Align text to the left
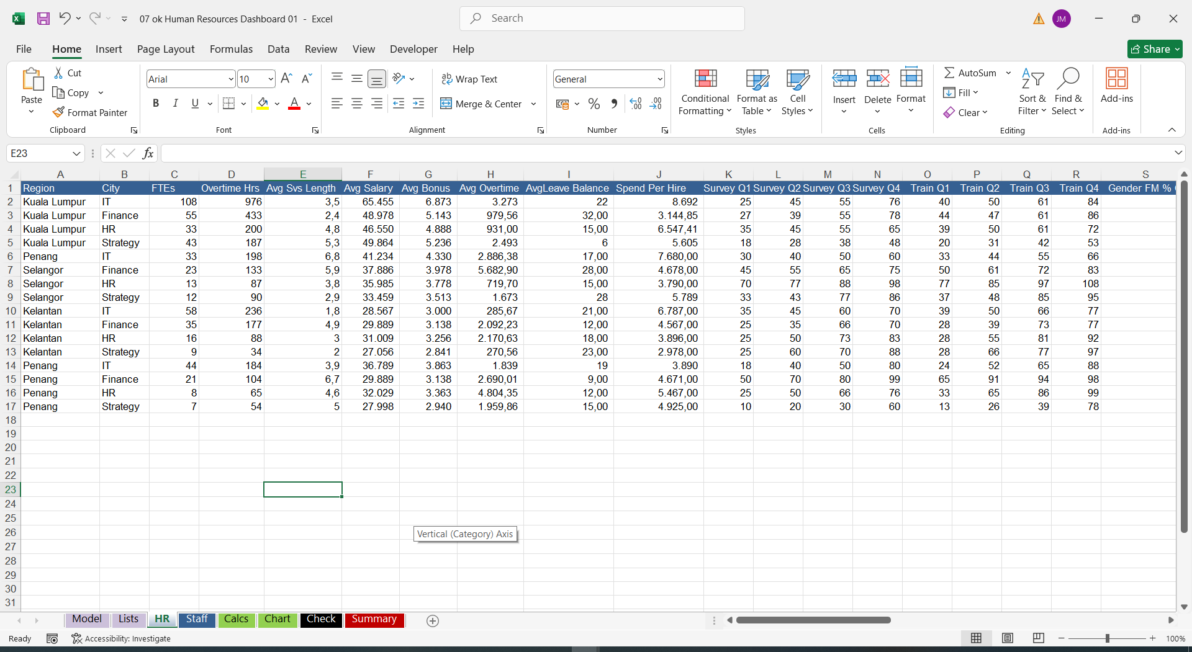The width and height of the screenshot is (1192, 652). [337, 104]
